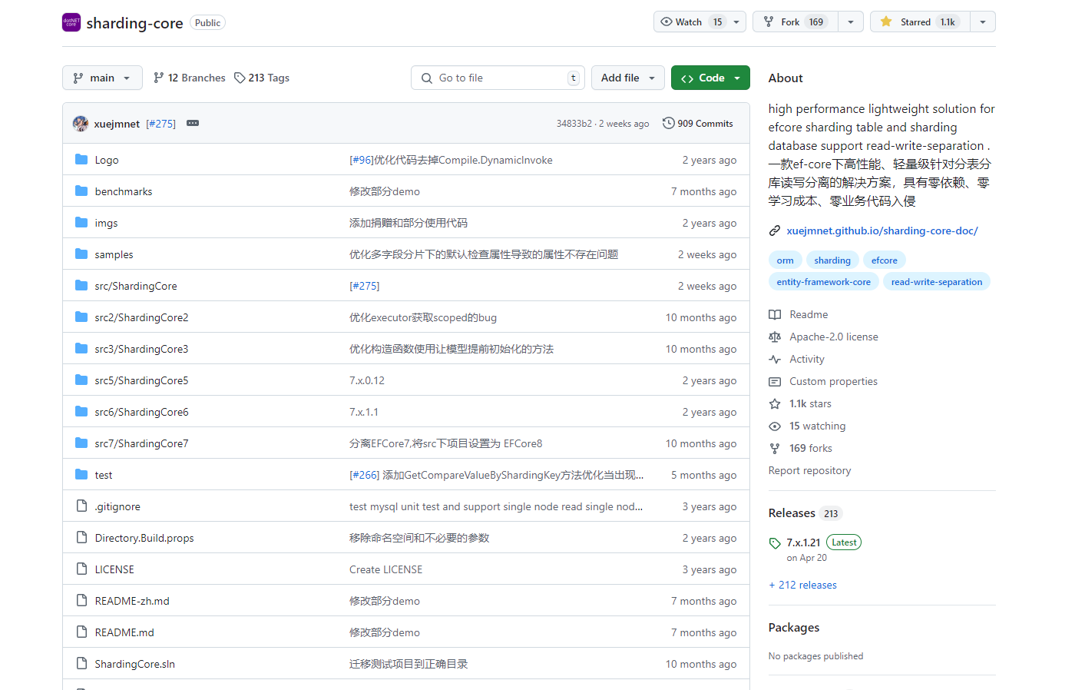Click xuejmnet's commit author avatar

(81, 123)
